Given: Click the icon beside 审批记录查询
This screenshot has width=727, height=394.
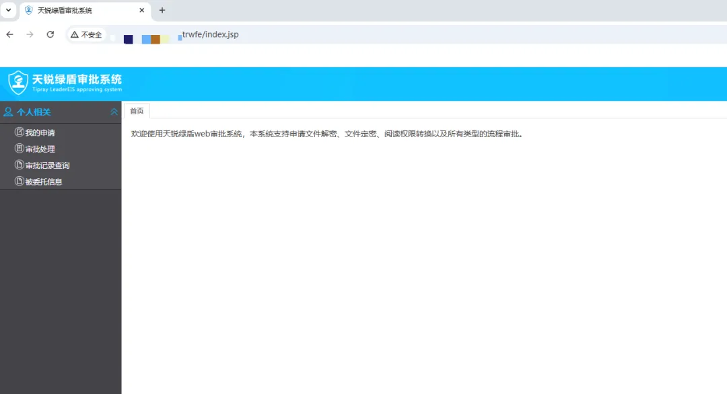Looking at the screenshot, I should tap(19, 164).
